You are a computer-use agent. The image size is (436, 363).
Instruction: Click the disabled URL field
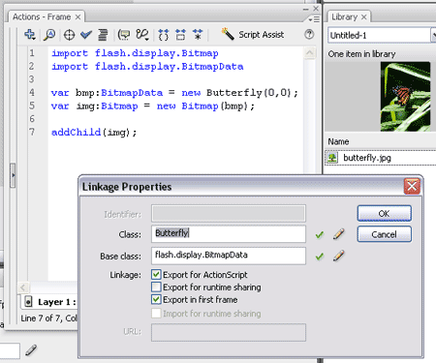(229, 333)
